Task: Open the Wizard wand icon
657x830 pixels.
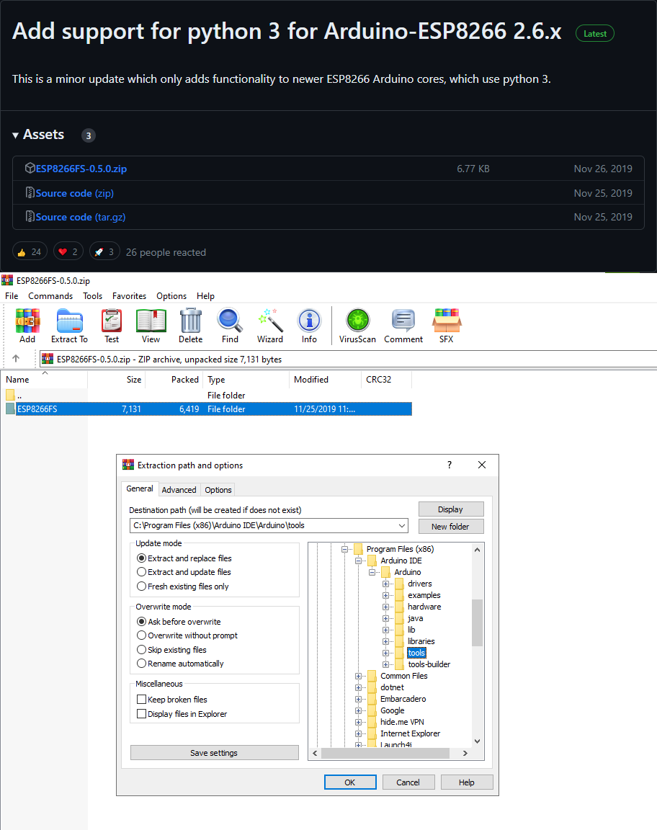Action: click(270, 326)
